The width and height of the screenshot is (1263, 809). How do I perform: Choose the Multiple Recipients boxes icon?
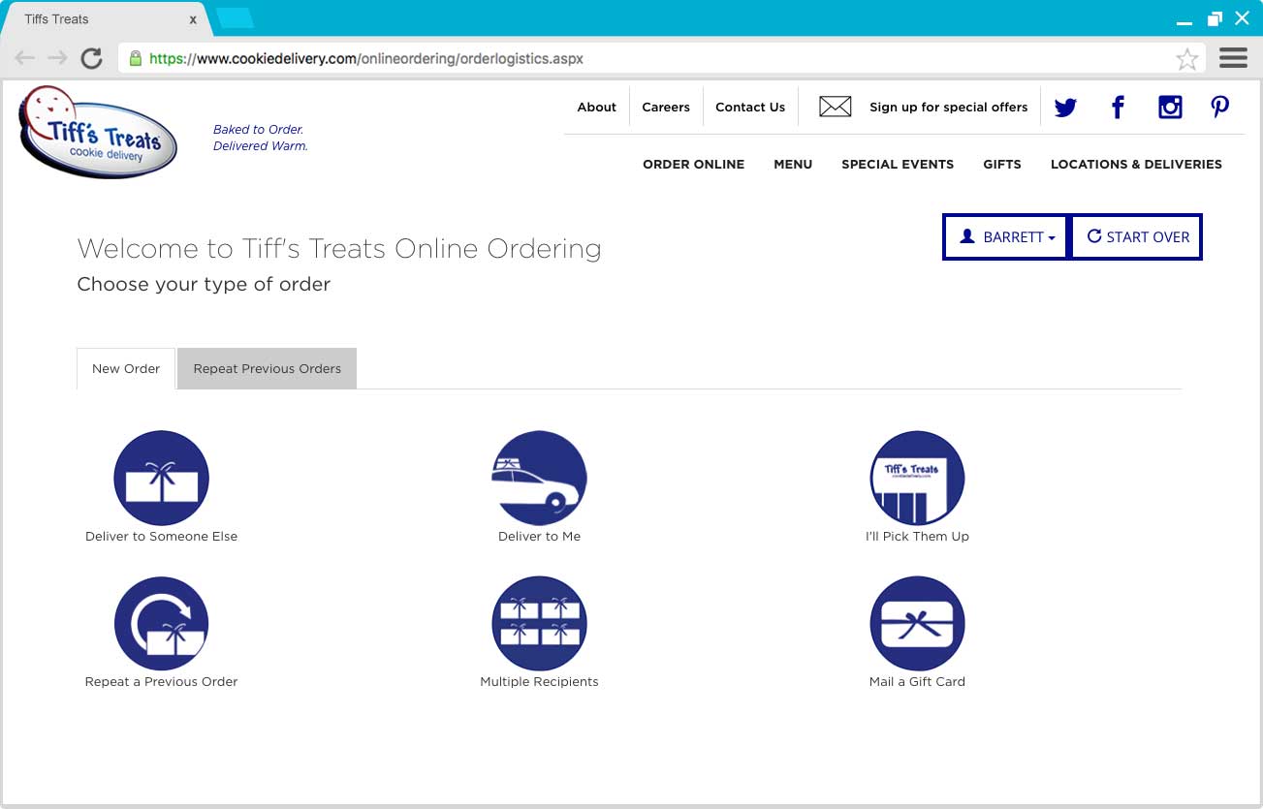tap(539, 624)
